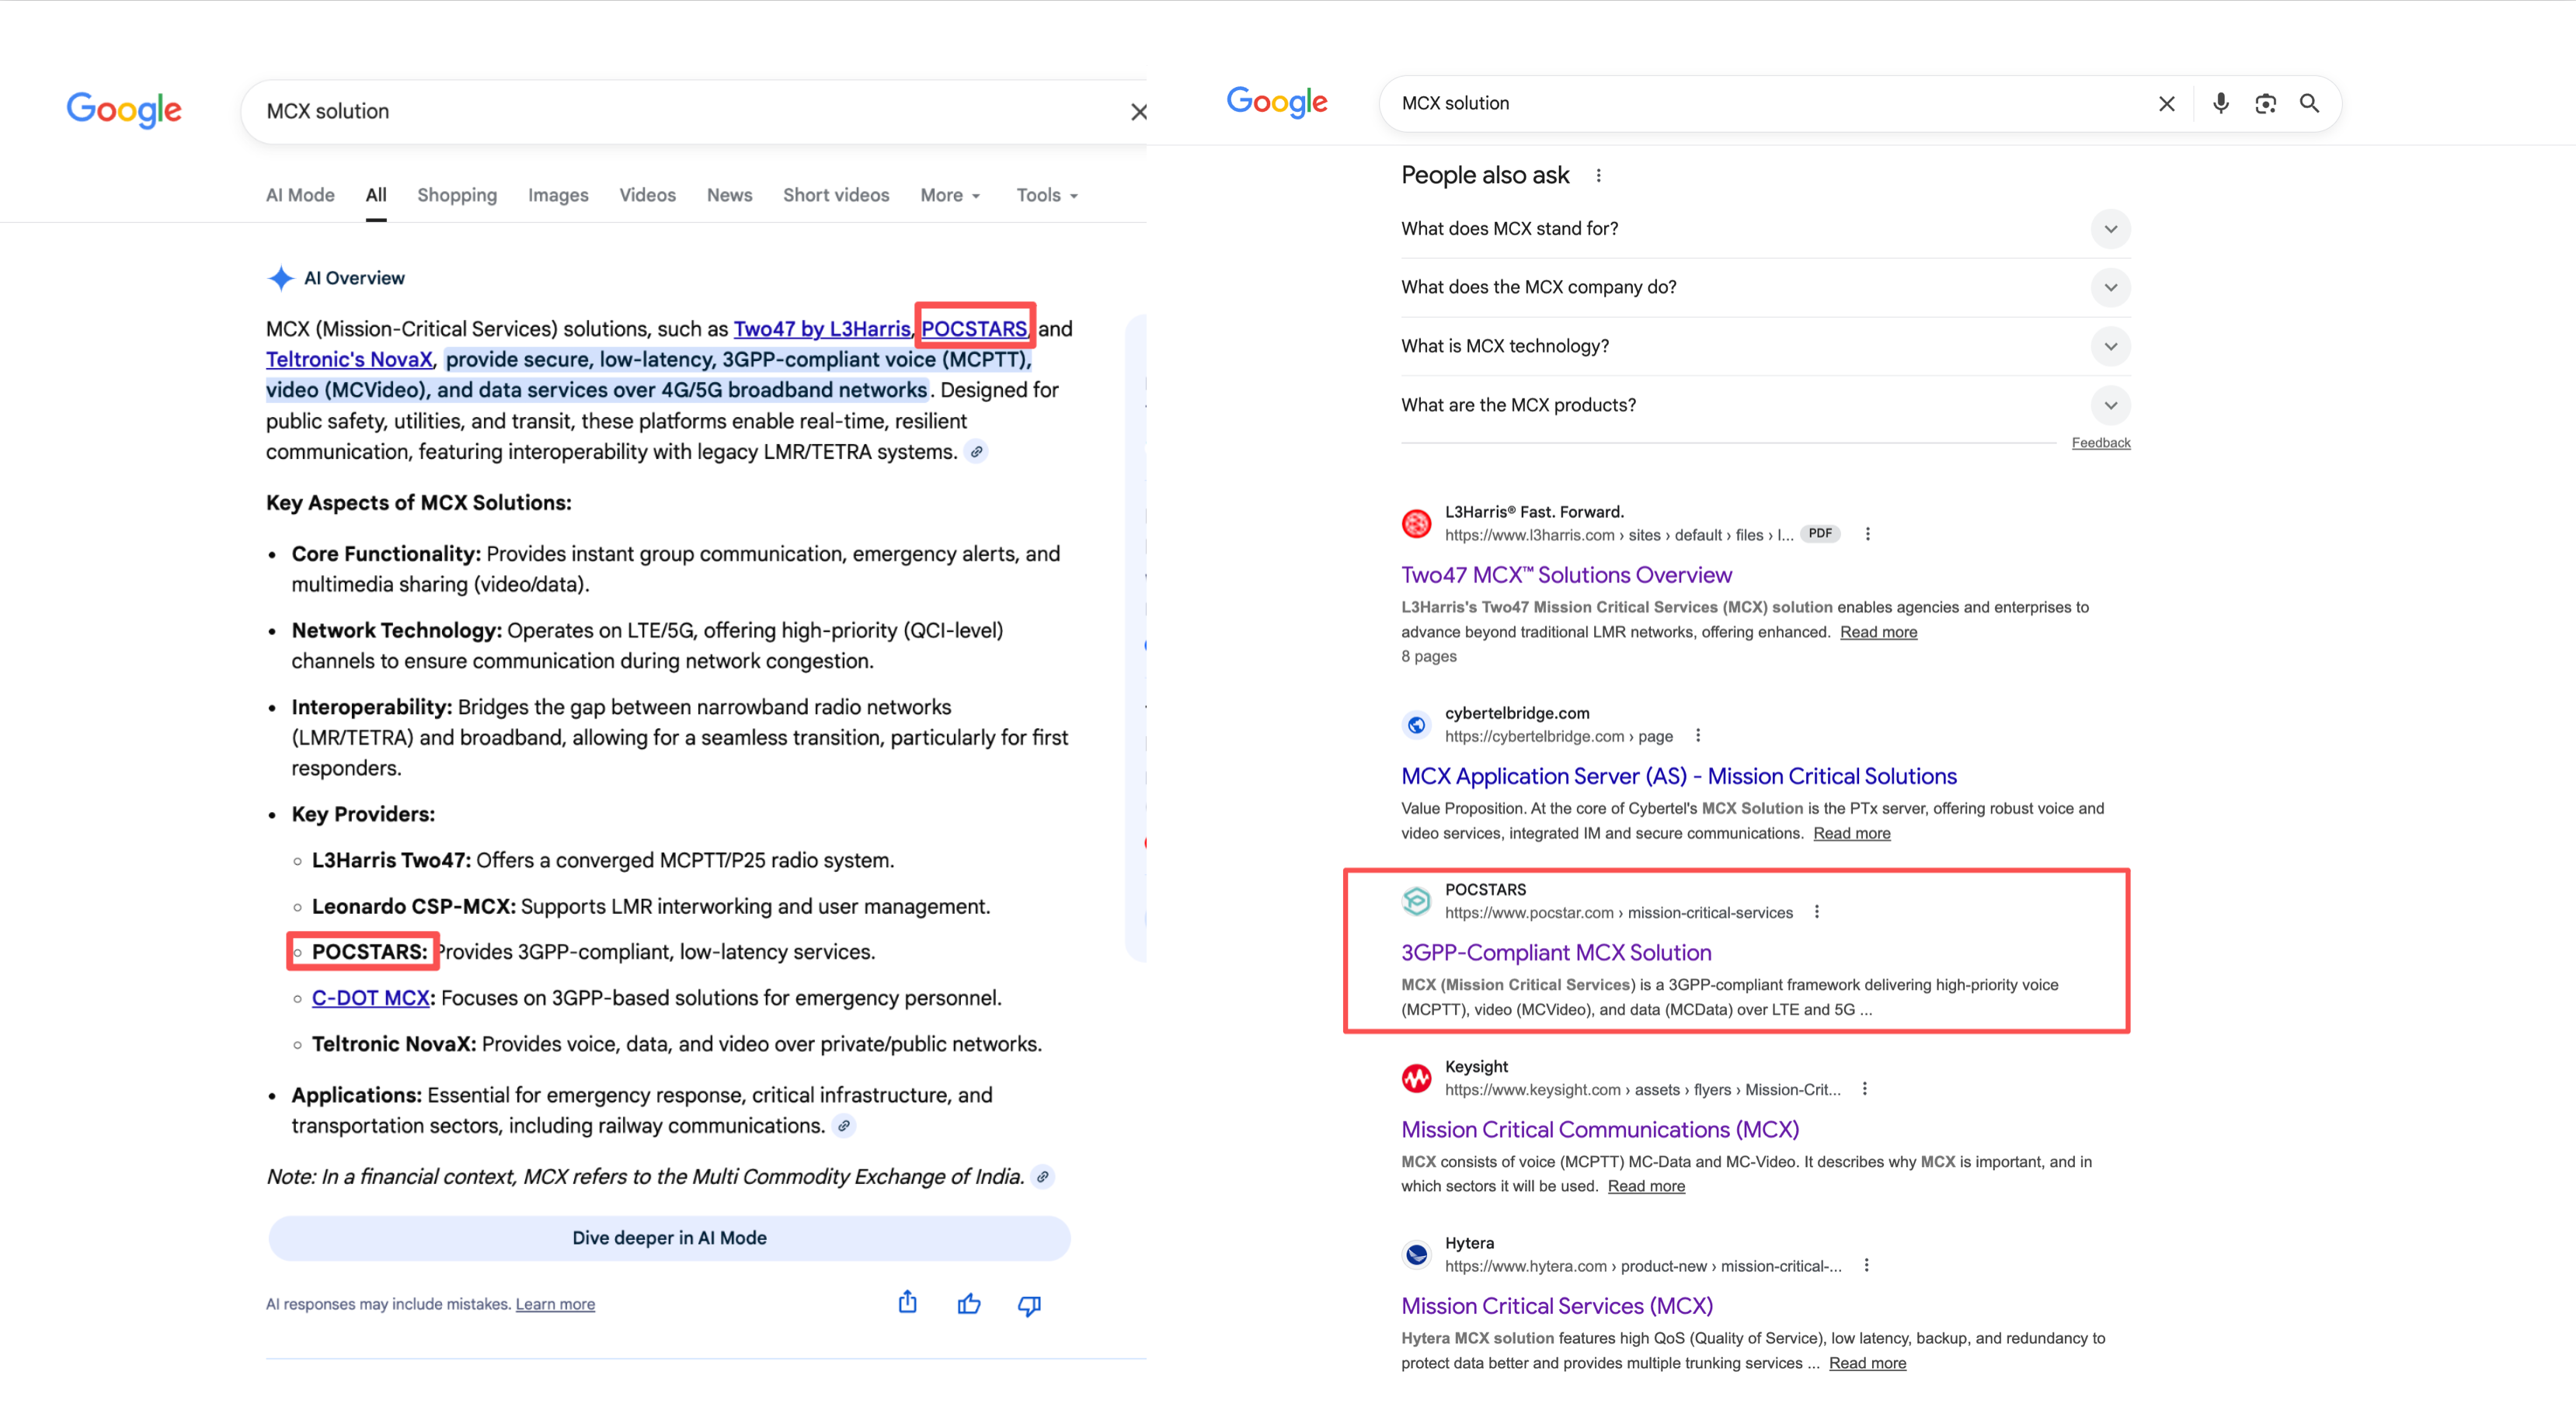Screen dimensions: 2576x1410
Task: Open Google Lens image search icon
Action: [2265, 104]
